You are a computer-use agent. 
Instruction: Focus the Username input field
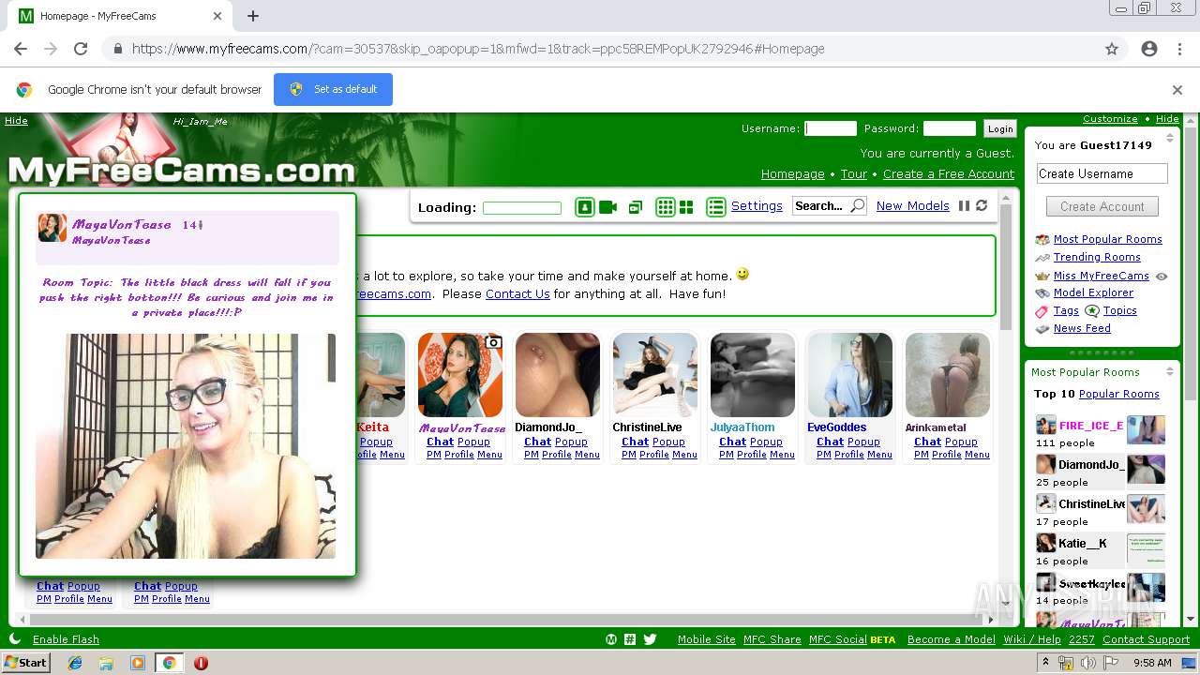pyautogui.click(x=831, y=128)
